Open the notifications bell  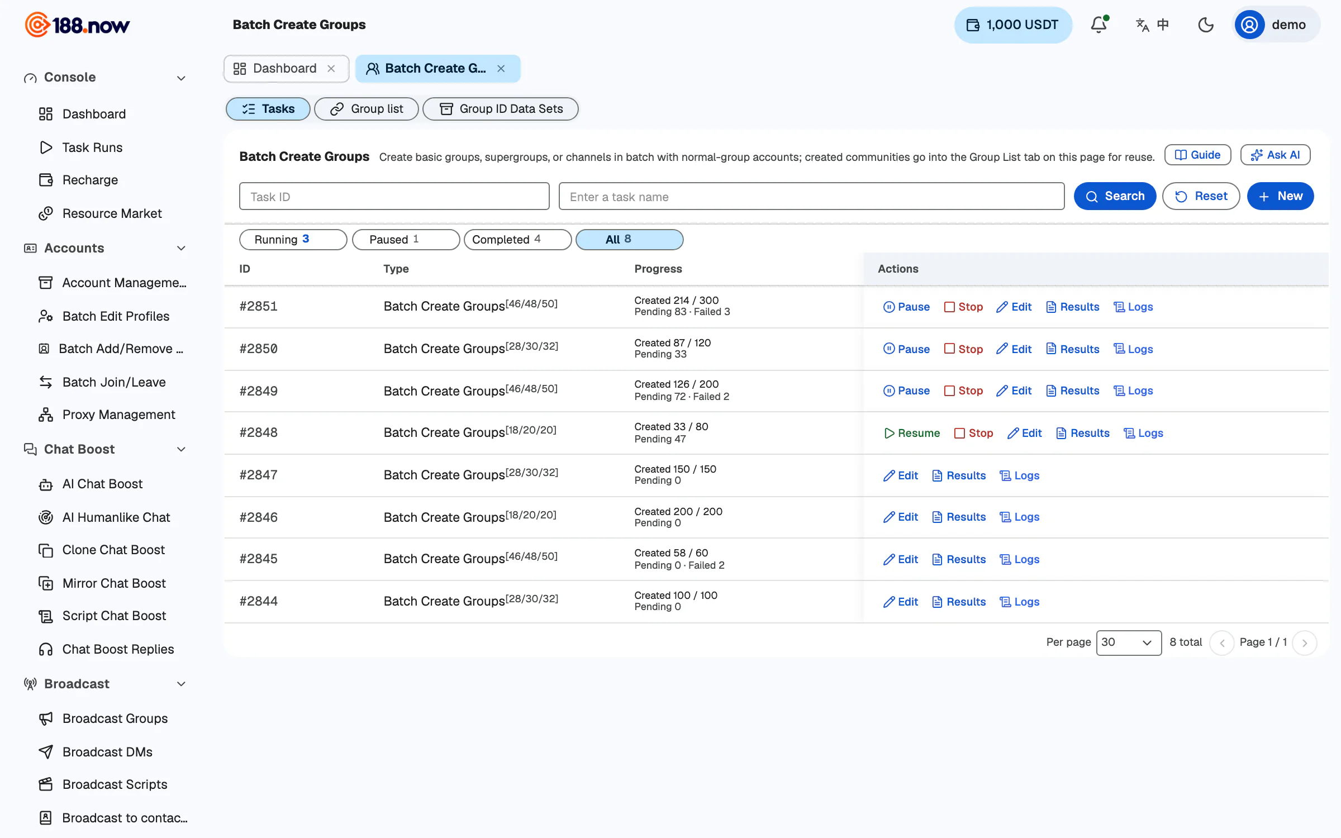coord(1099,25)
